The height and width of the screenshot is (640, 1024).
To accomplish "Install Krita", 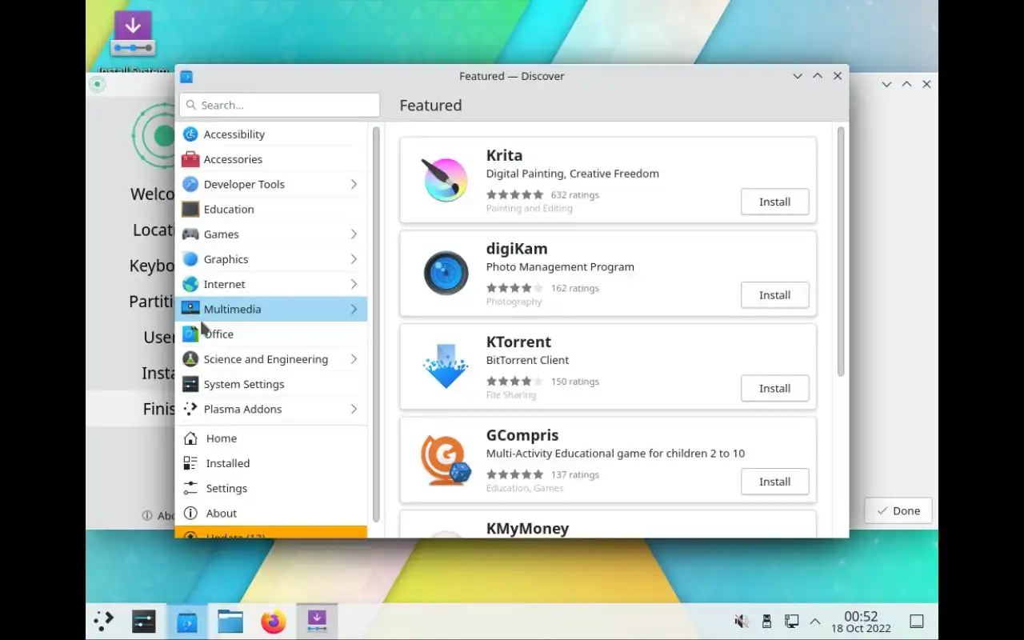I will pyautogui.click(x=774, y=202).
